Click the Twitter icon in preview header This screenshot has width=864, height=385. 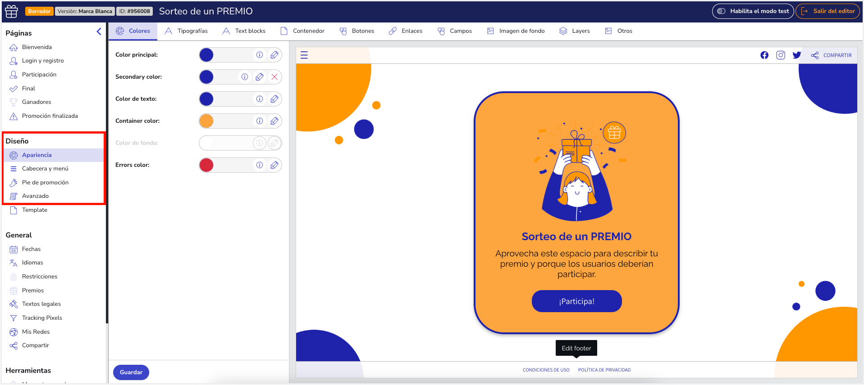point(797,55)
